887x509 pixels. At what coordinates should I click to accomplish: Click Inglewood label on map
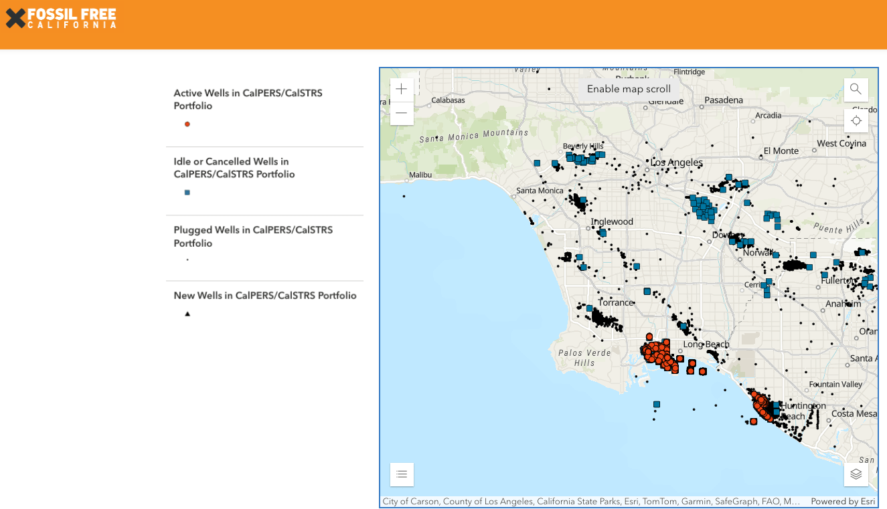[612, 221]
